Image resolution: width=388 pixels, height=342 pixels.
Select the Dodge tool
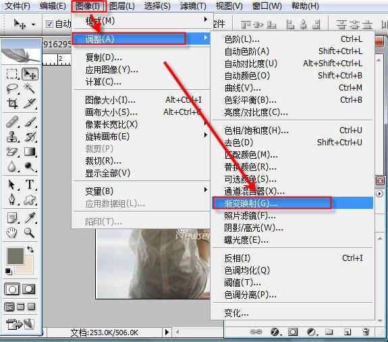coord(30,166)
